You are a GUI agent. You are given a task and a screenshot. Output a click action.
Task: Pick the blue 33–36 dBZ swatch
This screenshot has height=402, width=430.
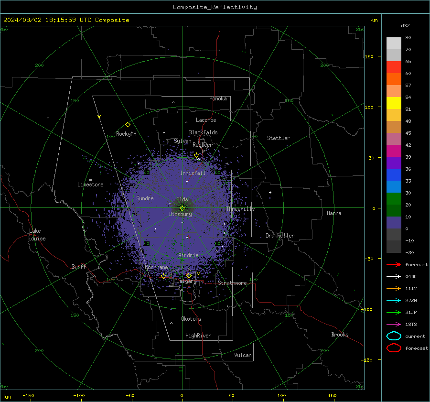[x=394, y=175]
